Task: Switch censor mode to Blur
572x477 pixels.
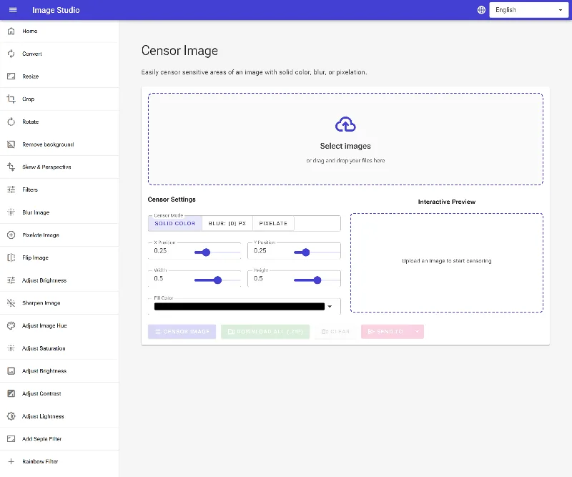Action: pos(227,223)
